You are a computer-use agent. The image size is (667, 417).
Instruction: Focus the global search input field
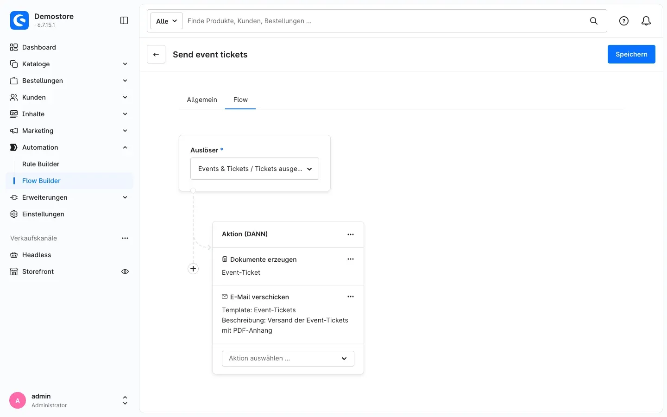pyautogui.click(x=384, y=21)
